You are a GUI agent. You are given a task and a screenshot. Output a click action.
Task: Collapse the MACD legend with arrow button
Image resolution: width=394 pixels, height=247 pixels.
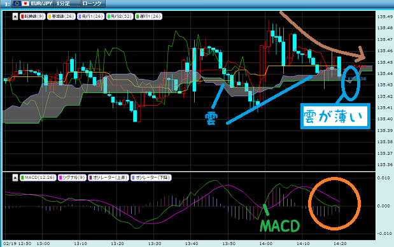tap(15, 178)
